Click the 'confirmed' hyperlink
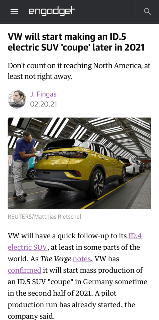The height and width of the screenshot is (320, 159). [25, 270]
